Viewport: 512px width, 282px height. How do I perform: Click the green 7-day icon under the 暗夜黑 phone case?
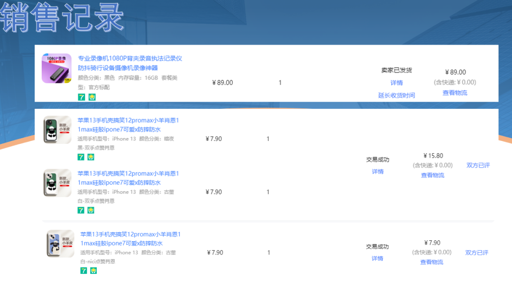[81, 157]
